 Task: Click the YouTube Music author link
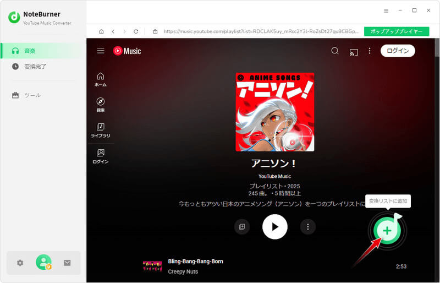click(x=274, y=176)
